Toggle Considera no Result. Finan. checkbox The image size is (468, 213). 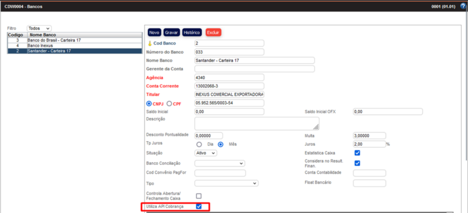[x=357, y=163]
